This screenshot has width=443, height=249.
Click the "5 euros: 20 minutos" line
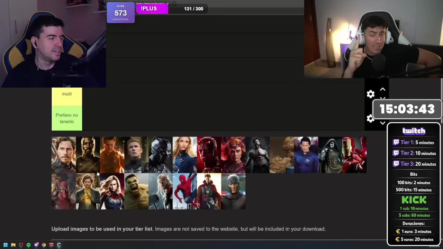tap(414, 239)
